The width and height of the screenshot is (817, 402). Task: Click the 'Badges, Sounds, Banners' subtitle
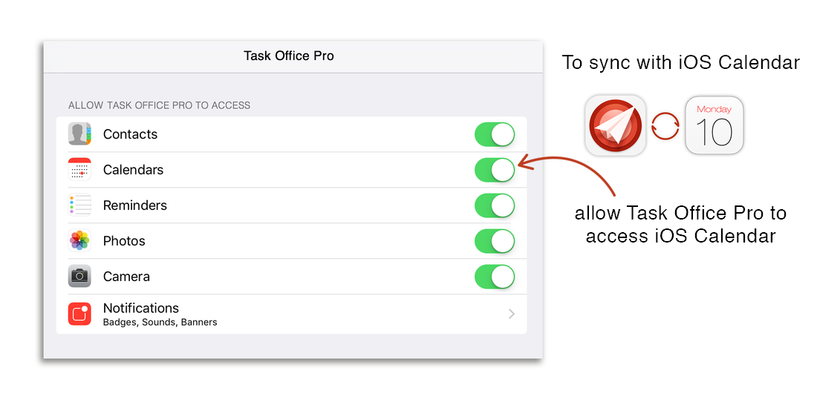(x=160, y=323)
